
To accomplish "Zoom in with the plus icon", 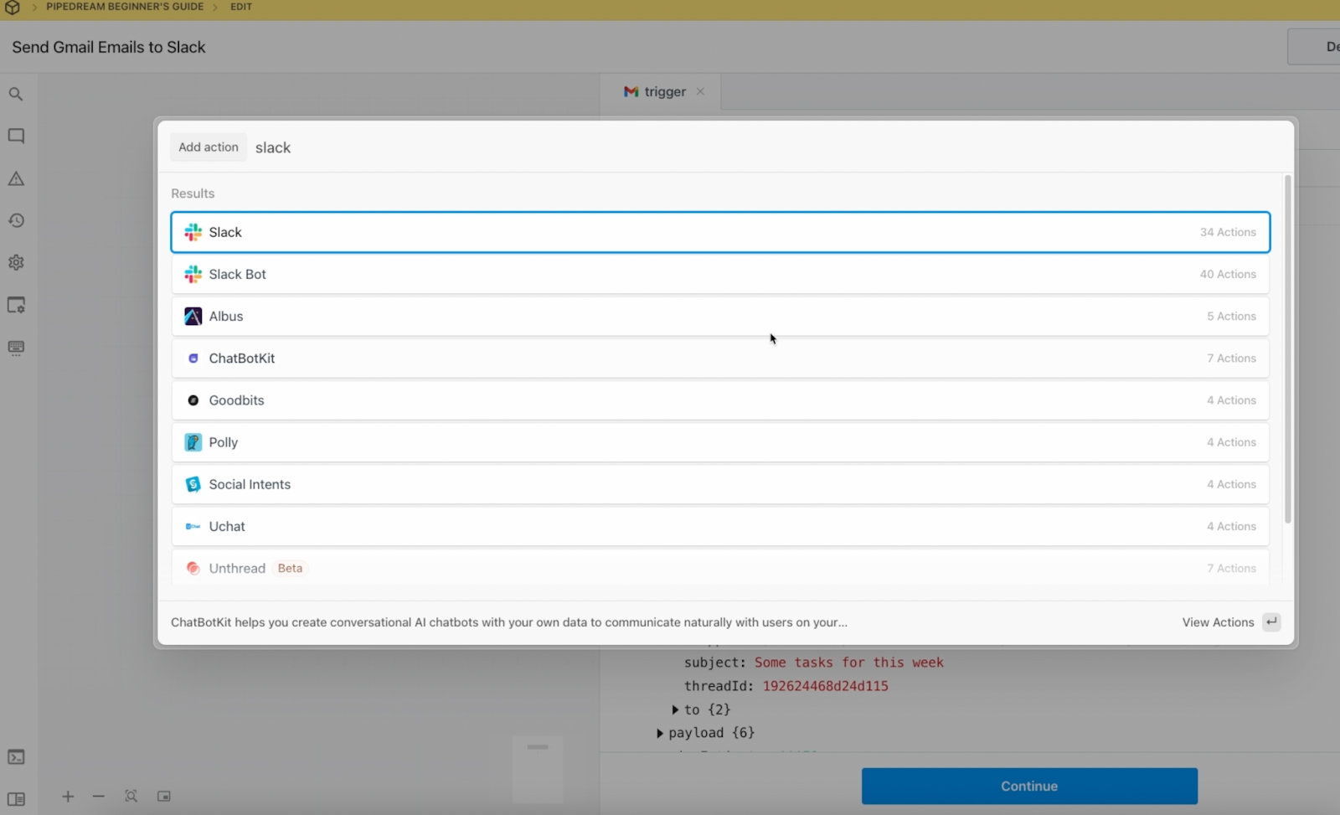I will point(68,797).
